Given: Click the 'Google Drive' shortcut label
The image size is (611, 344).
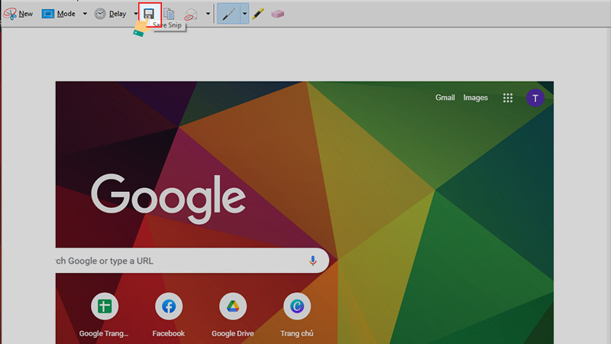Looking at the screenshot, I should [233, 333].
